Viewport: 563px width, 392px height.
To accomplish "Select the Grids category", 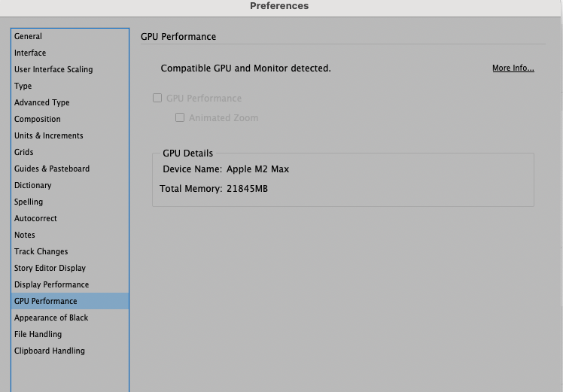I will [24, 152].
